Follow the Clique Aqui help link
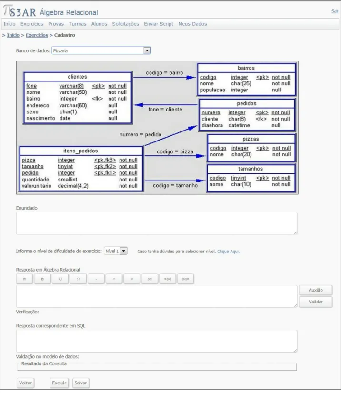The width and height of the screenshot is (341, 393). pyautogui.click(x=228, y=251)
